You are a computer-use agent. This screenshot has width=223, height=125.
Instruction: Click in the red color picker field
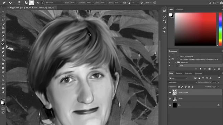pos(195,29)
